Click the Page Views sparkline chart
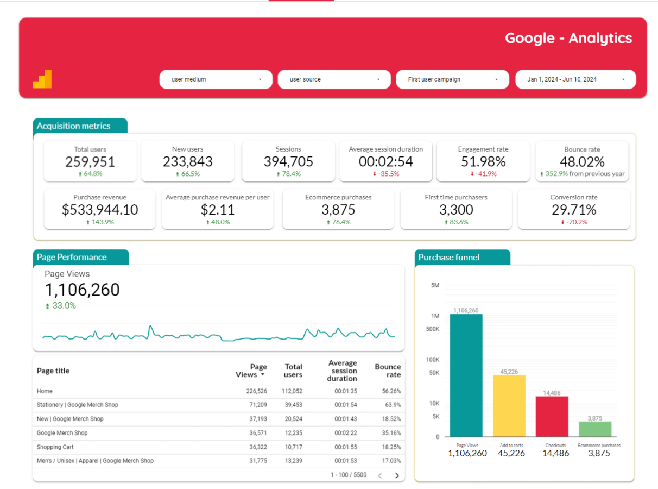Screen dimensions: 658x489 pos(219,333)
